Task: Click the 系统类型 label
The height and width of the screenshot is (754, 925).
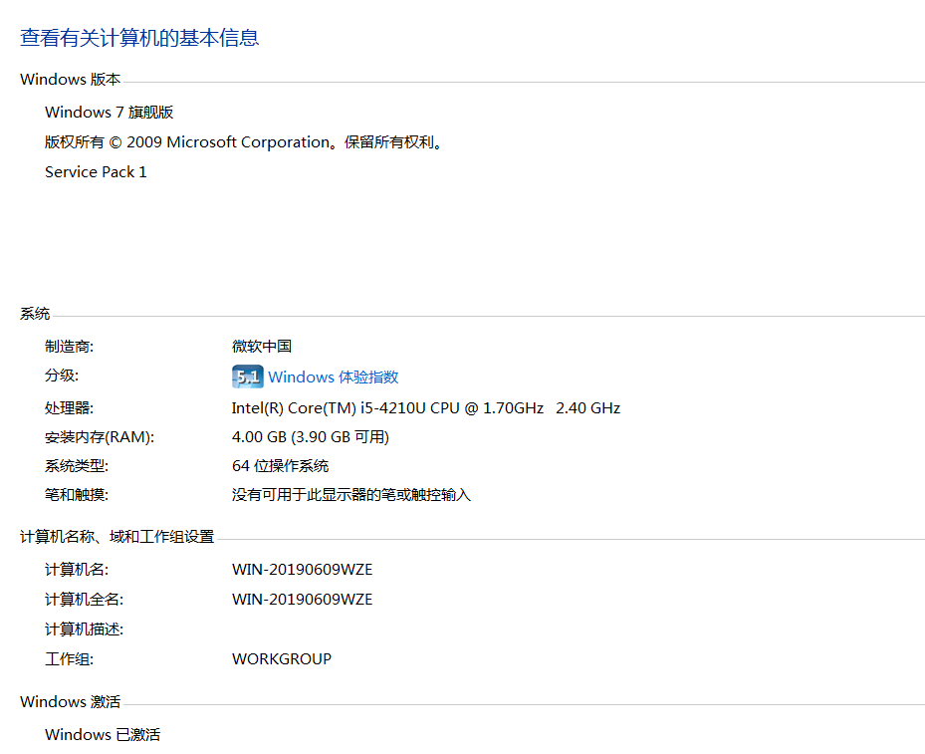Action: [x=77, y=466]
